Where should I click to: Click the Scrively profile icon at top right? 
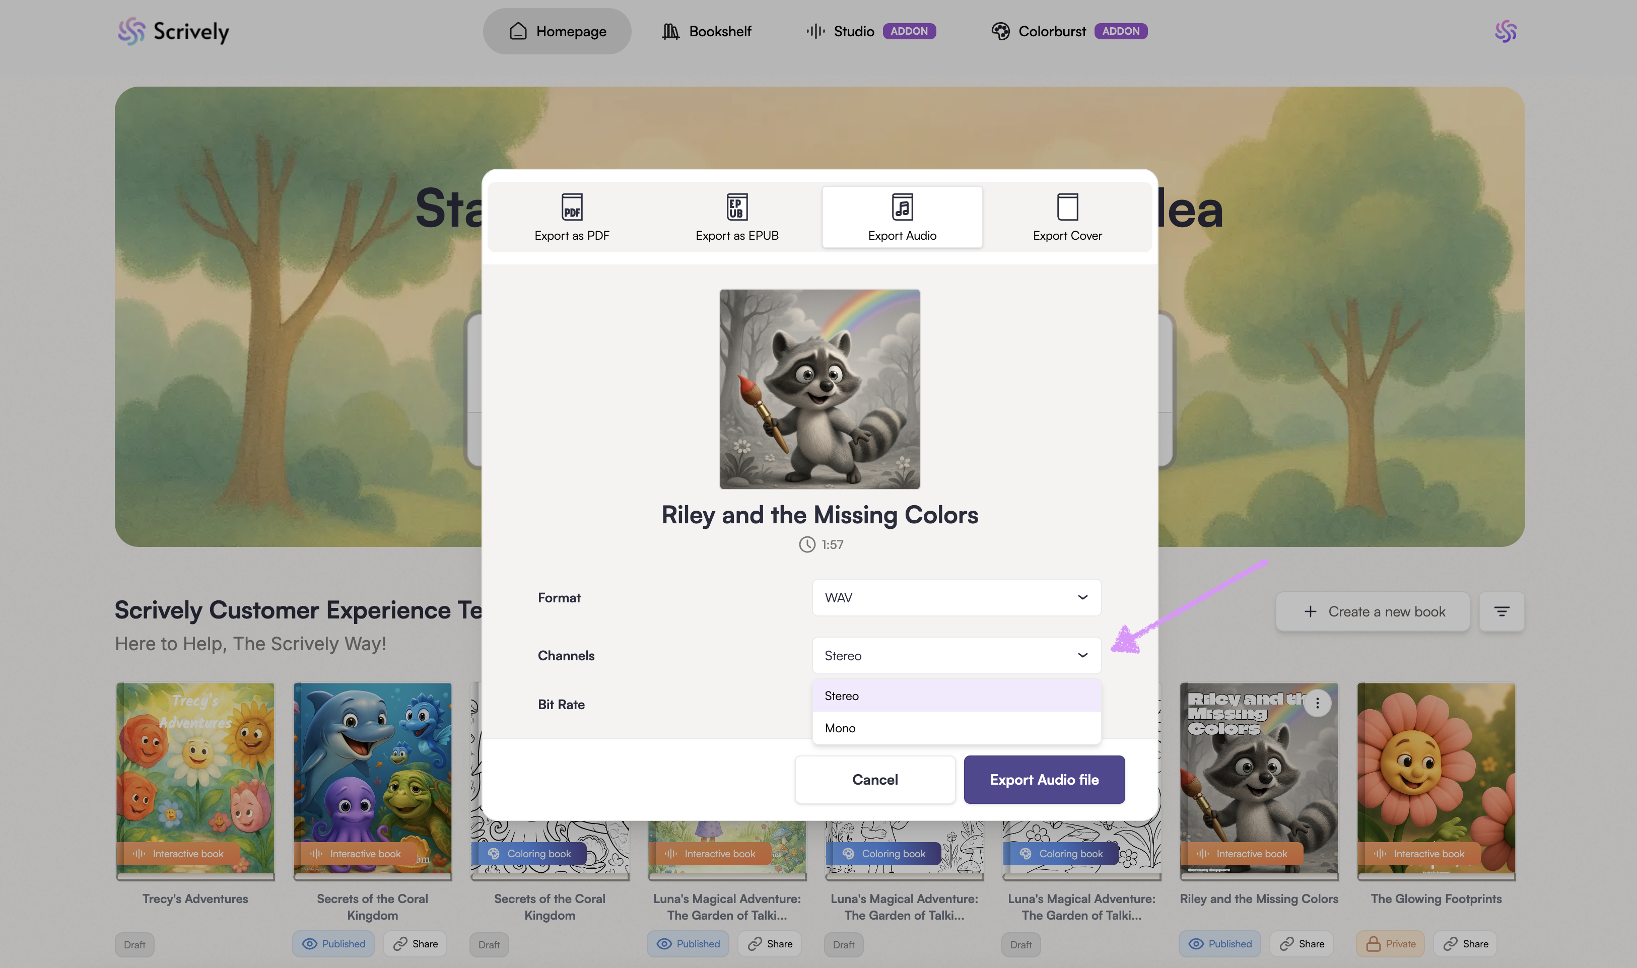[x=1505, y=31]
